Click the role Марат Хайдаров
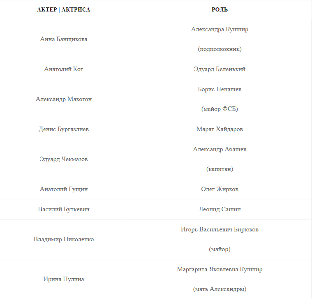Viewport: 312px width, 298px height. pos(220,129)
